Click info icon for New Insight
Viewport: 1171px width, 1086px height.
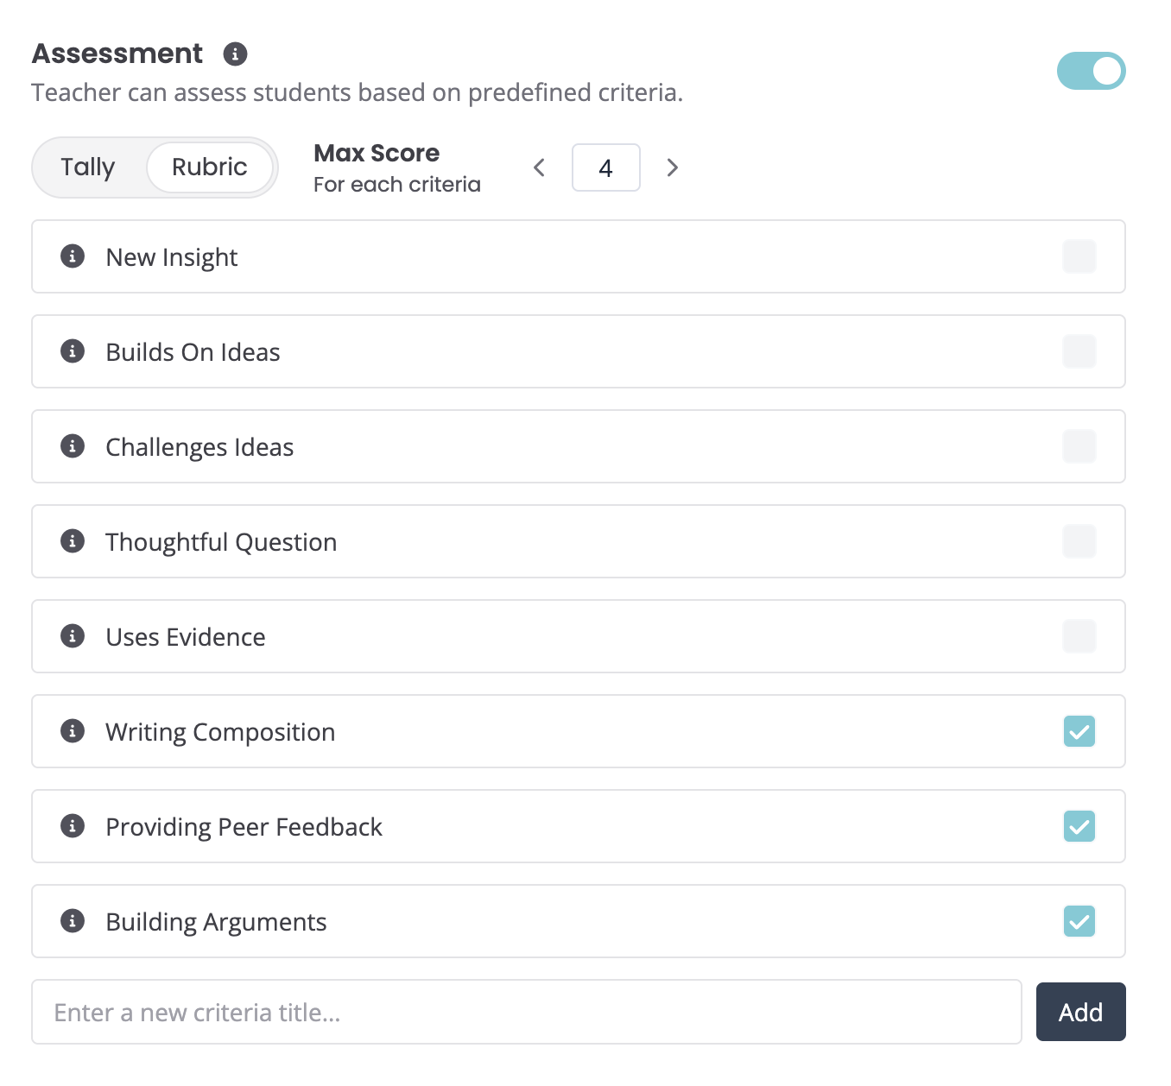pyautogui.click(x=73, y=256)
